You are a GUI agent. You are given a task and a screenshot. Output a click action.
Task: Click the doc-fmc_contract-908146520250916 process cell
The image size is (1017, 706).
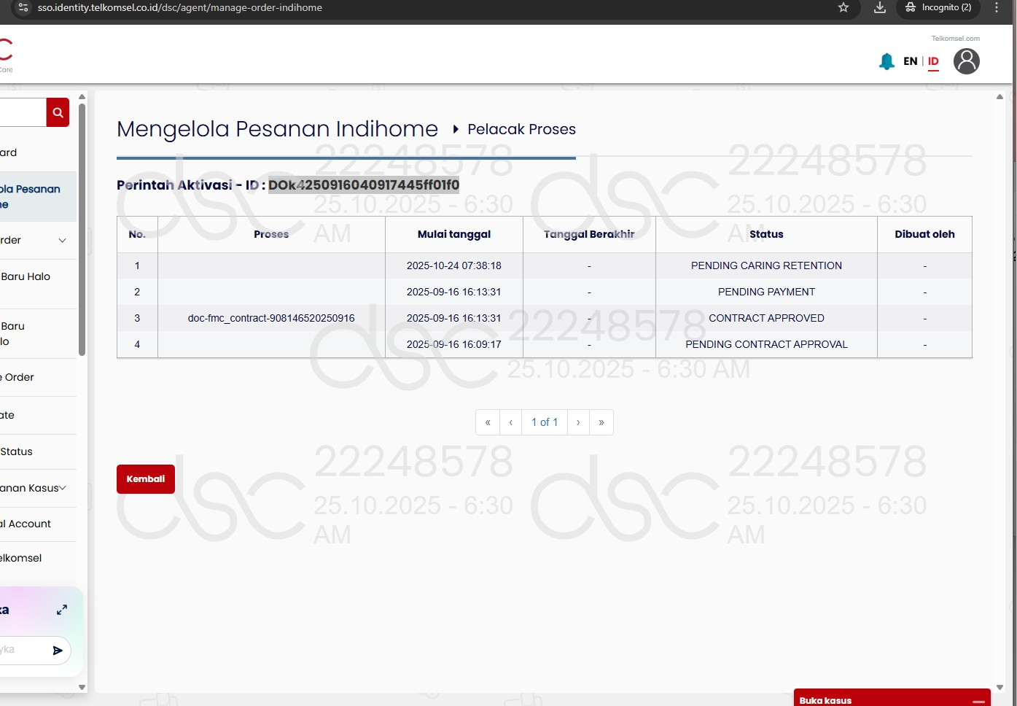pos(271,318)
